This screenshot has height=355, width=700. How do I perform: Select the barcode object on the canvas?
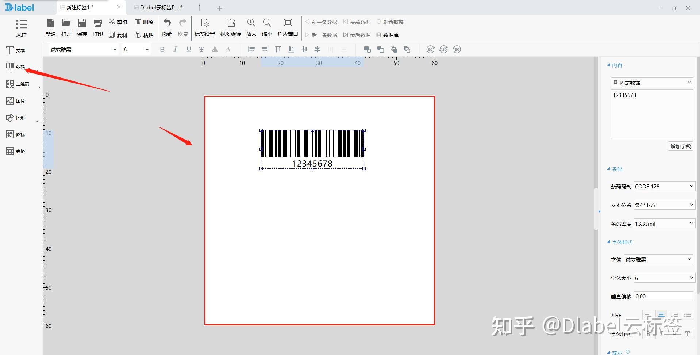[x=312, y=149]
